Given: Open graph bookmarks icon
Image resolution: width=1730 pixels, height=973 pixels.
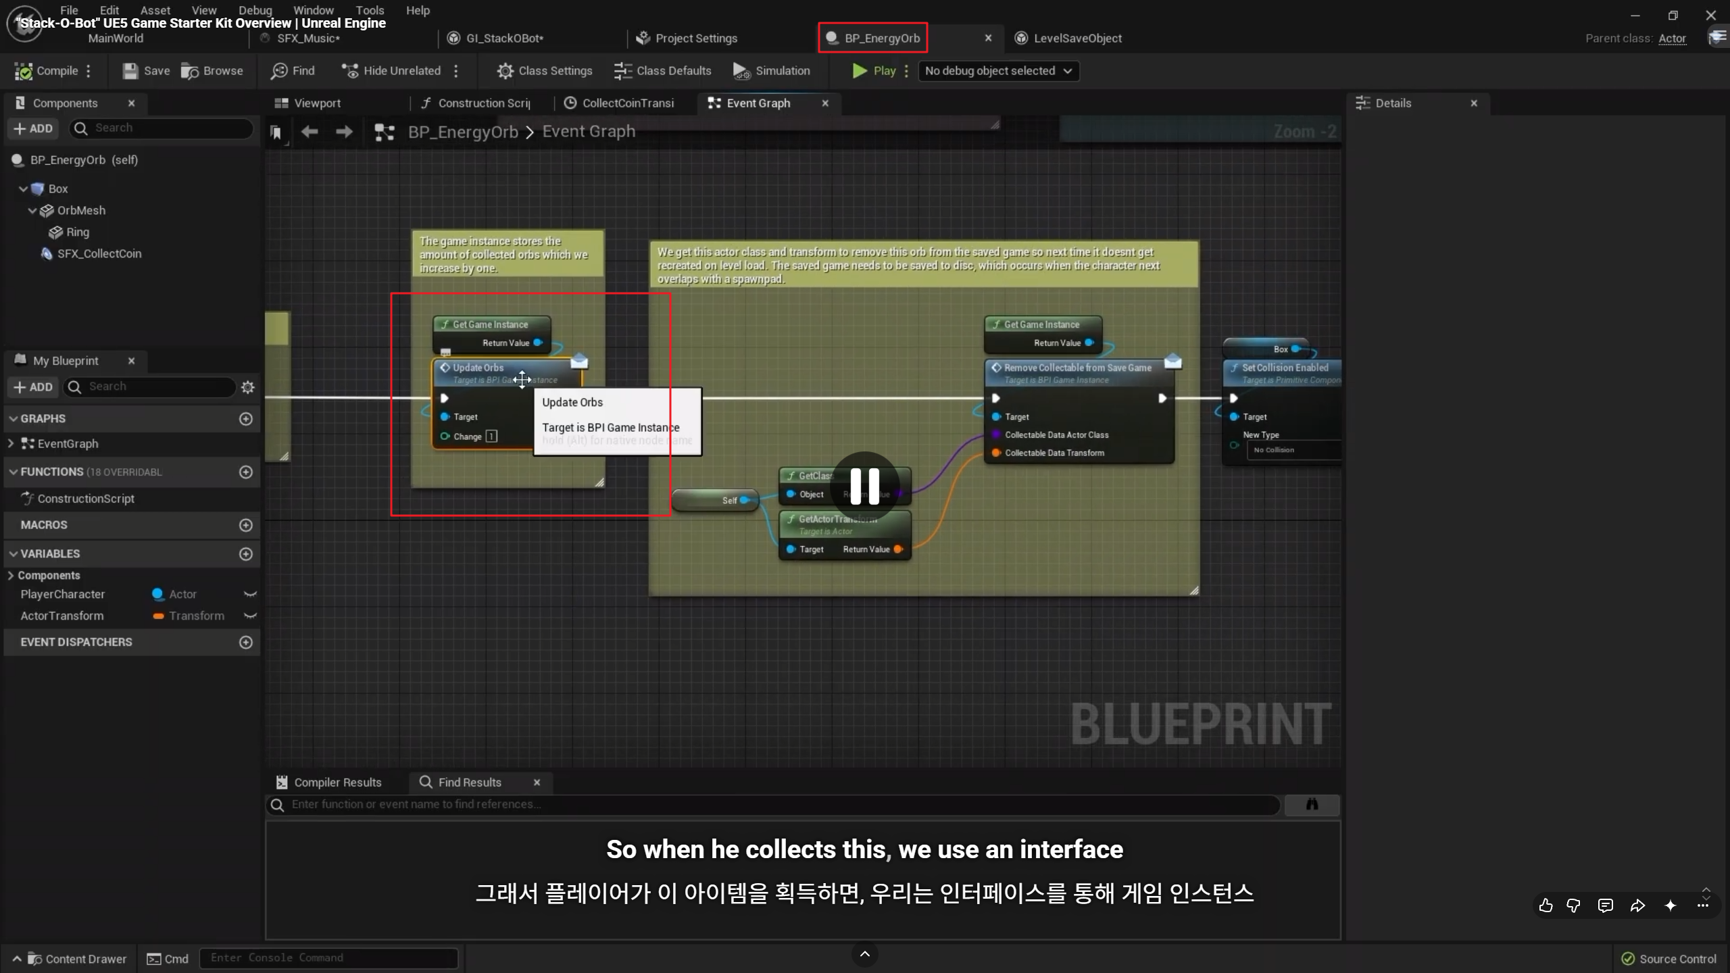Looking at the screenshot, I should click(276, 132).
